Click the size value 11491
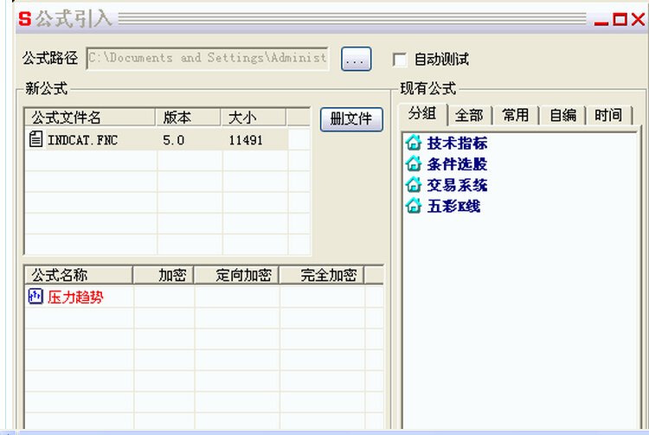The image size is (649, 435). coord(246,140)
